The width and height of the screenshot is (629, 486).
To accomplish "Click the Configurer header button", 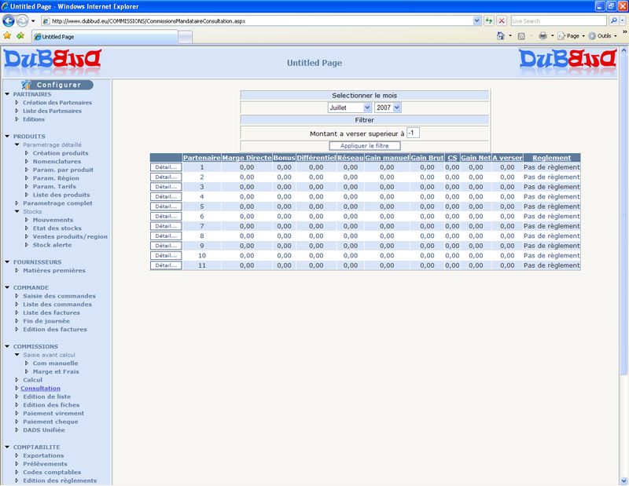I will (x=56, y=84).
